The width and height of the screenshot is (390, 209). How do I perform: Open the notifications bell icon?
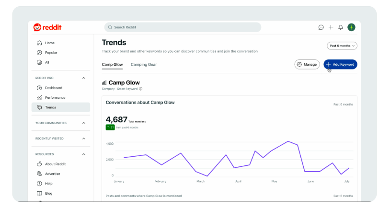[341, 27]
